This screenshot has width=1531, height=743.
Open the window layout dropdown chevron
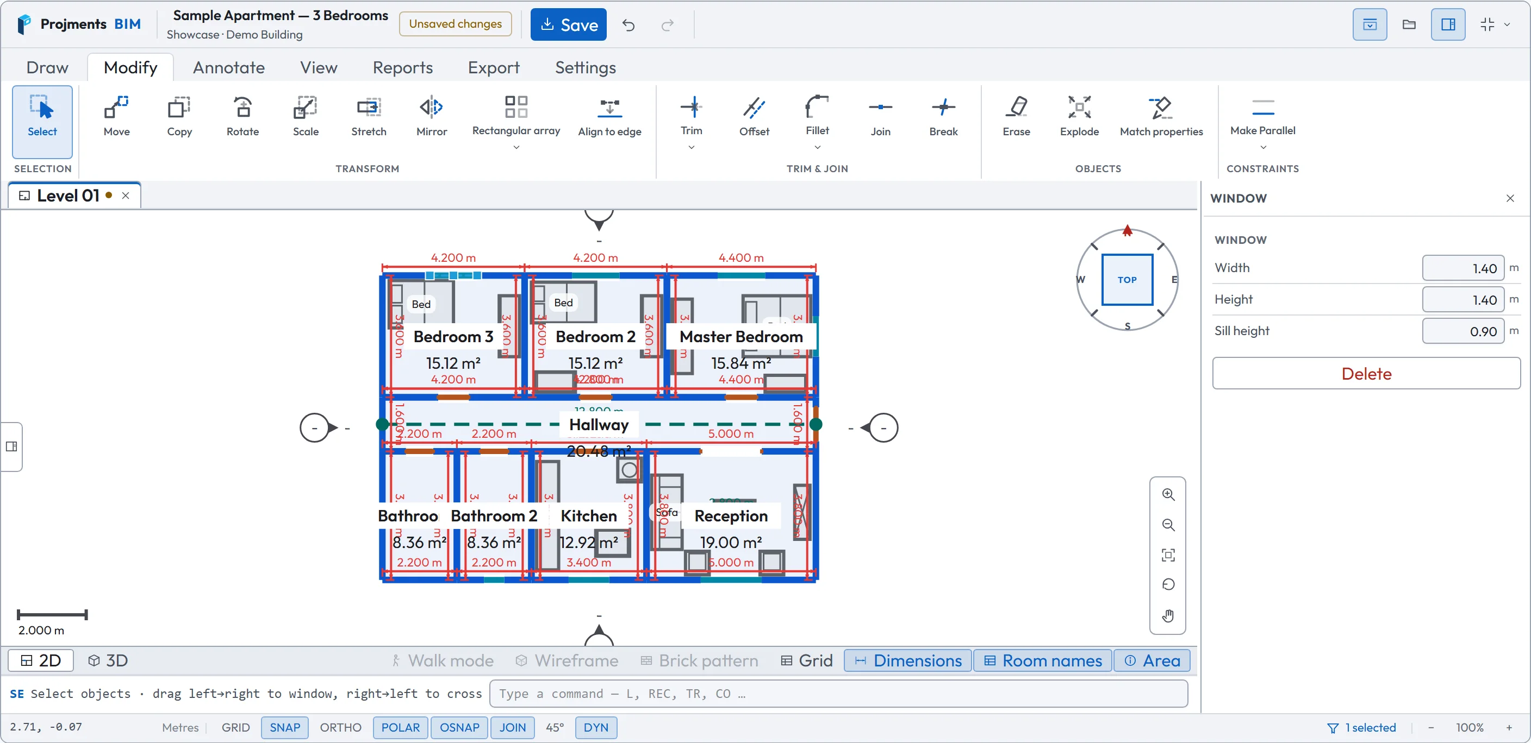pos(1507,25)
